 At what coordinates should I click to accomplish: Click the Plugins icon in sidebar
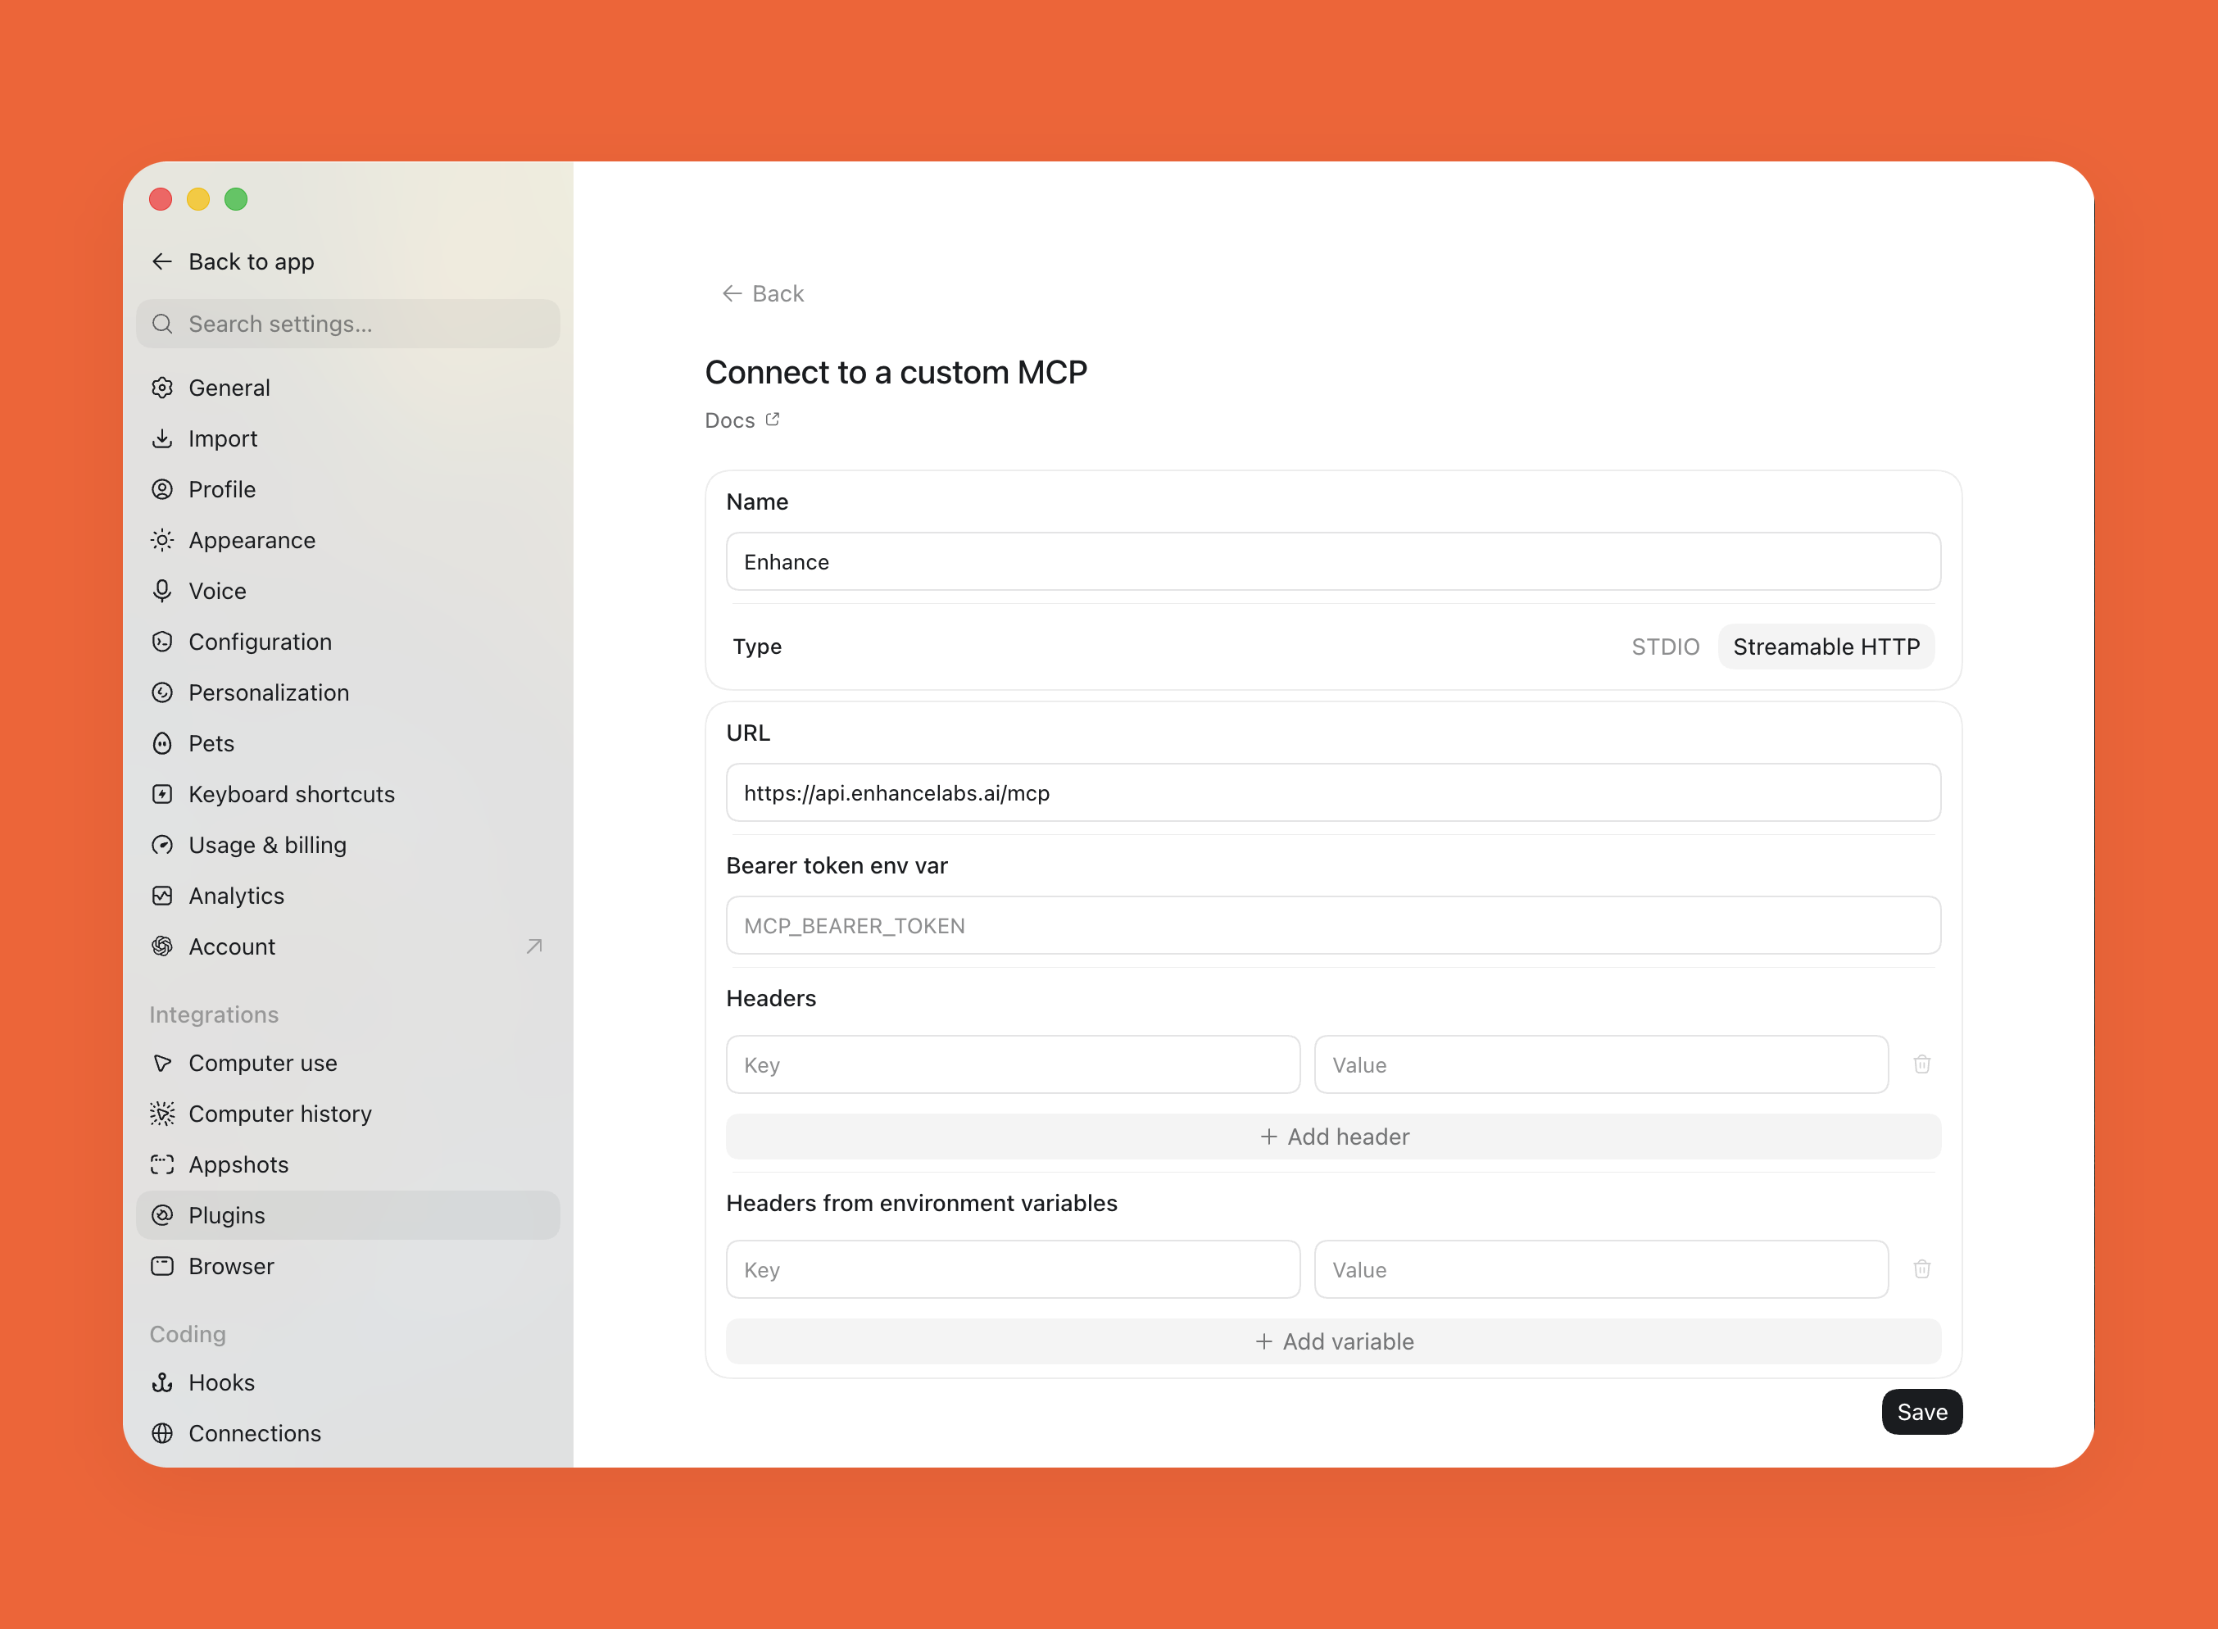[x=163, y=1215]
